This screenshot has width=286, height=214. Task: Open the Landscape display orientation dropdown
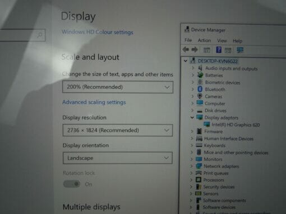pyautogui.click(x=118, y=158)
